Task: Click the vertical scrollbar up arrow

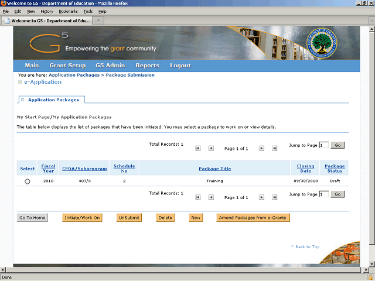Action: click(372, 29)
